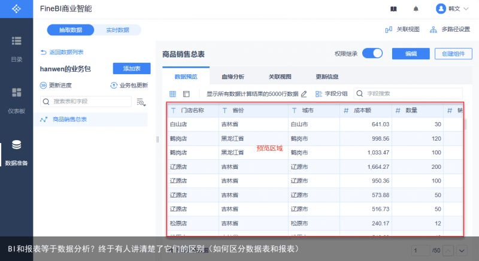The height and width of the screenshot is (261, 479).
Task: Switch to the 数据预览 tab
Action: click(186, 77)
